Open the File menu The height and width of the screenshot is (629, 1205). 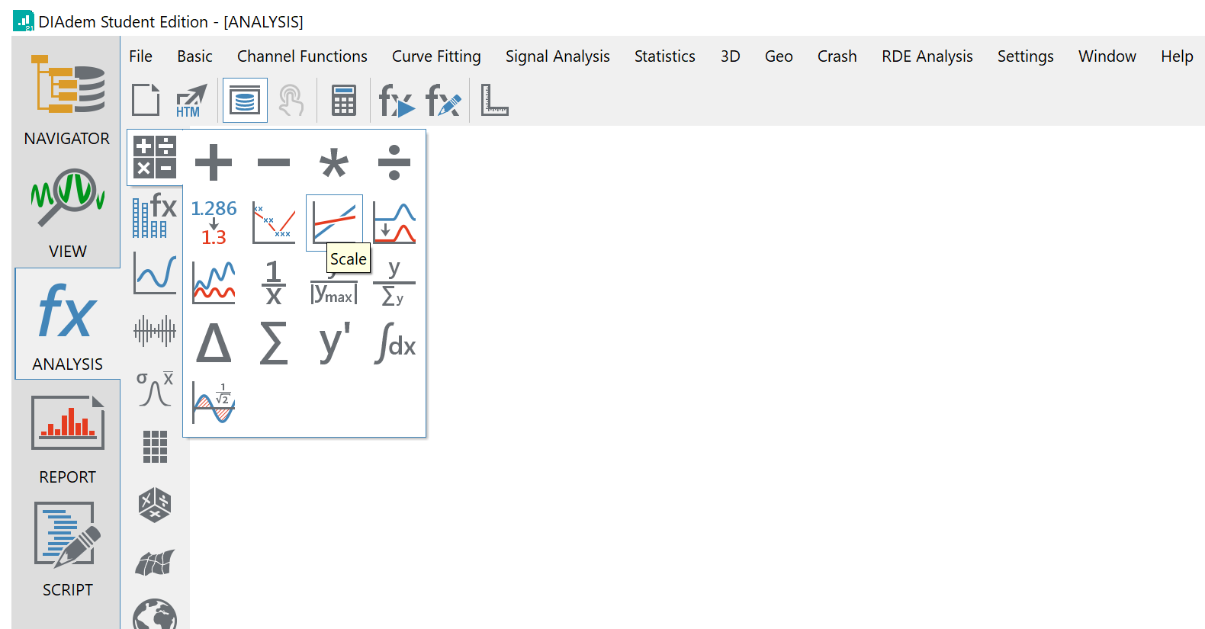coord(140,56)
